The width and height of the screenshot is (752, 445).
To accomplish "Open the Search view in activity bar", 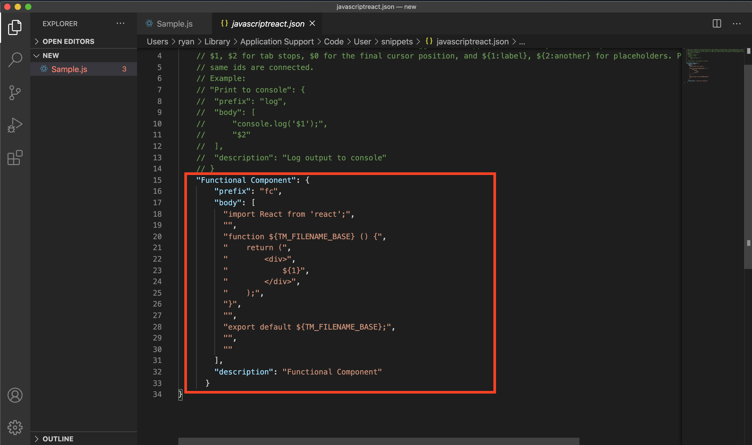I will tap(15, 60).
